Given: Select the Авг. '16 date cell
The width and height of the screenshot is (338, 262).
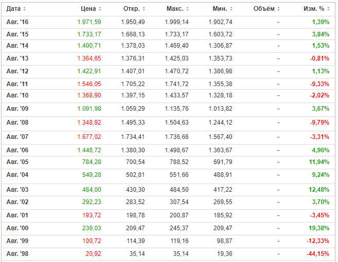Looking at the screenshot, I should pos(17,22).
